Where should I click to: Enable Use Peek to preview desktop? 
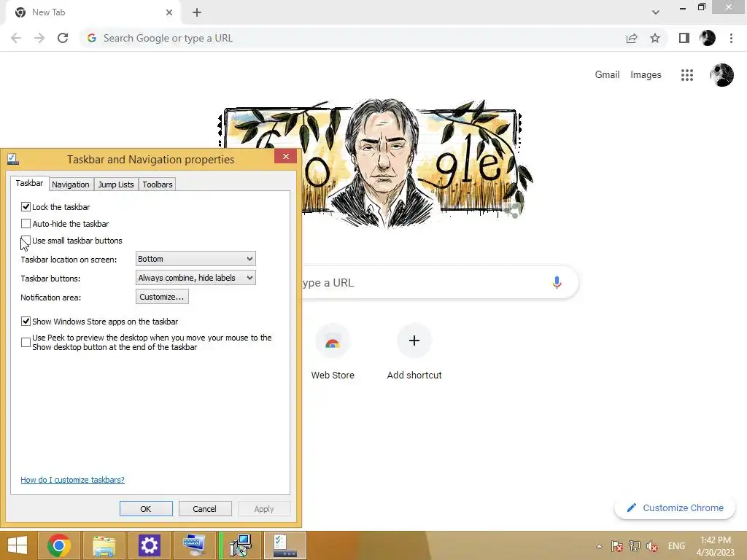point(26,343)
